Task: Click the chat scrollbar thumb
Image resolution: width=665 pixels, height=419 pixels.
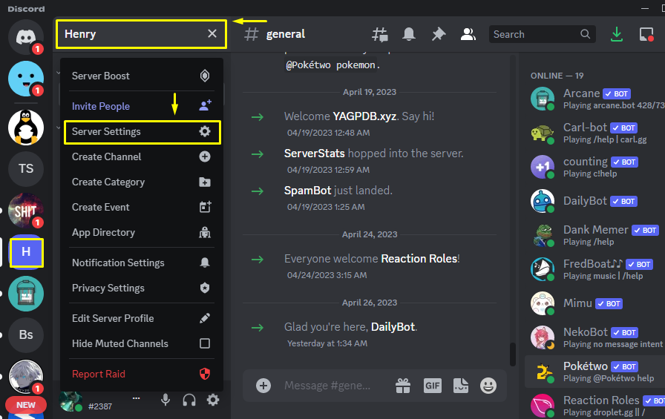Action: (512, 354)
